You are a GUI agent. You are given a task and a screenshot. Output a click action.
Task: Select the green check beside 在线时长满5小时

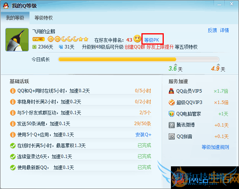13,146
